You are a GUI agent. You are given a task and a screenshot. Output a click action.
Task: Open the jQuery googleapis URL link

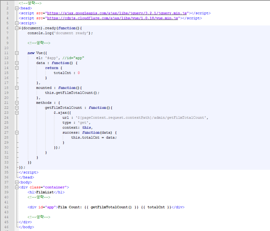tap(117, 13)
